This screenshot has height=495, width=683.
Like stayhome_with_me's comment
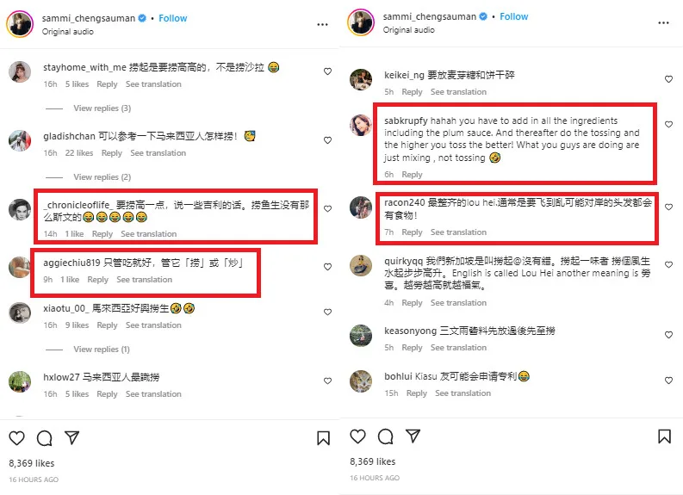tap(327, 71)
